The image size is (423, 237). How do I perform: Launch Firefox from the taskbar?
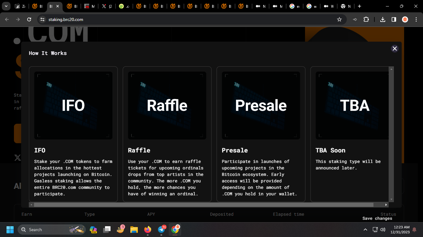point(148,230)
